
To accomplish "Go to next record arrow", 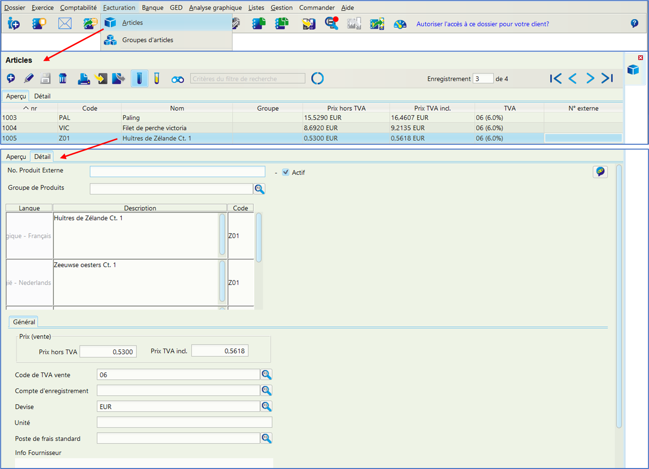I will tap(590, 78).
